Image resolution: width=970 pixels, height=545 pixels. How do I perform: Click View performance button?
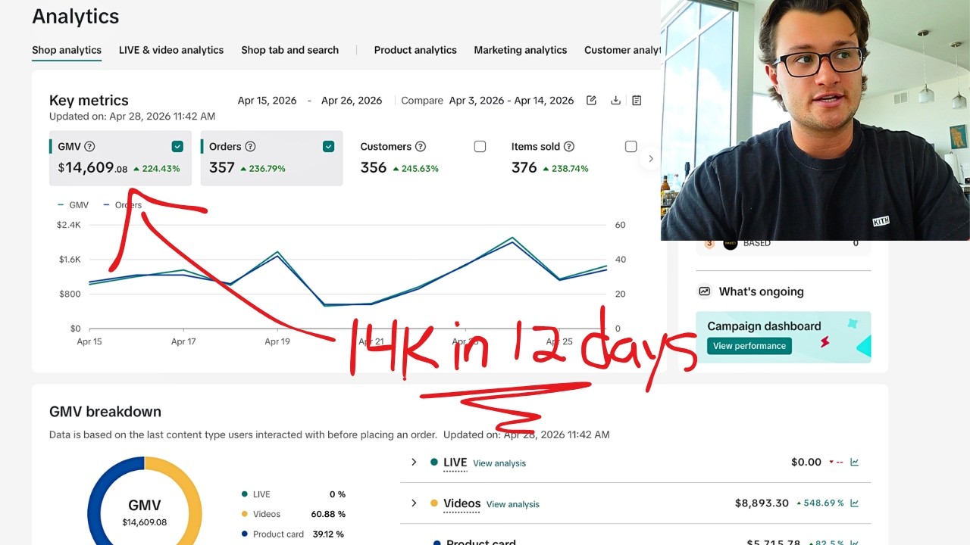click(749, 346)
